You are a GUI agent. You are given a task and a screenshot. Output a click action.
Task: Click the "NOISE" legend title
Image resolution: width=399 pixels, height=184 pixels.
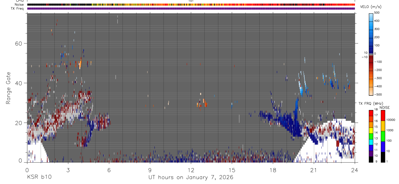(385, 107)
